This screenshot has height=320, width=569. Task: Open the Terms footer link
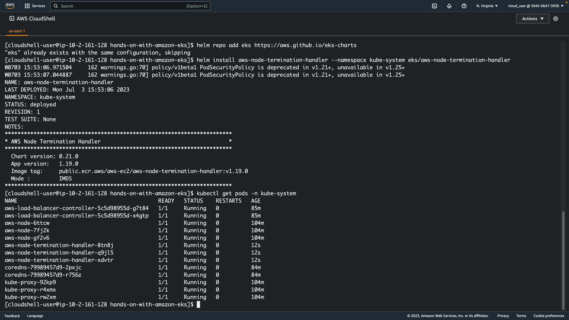[521, 316]
